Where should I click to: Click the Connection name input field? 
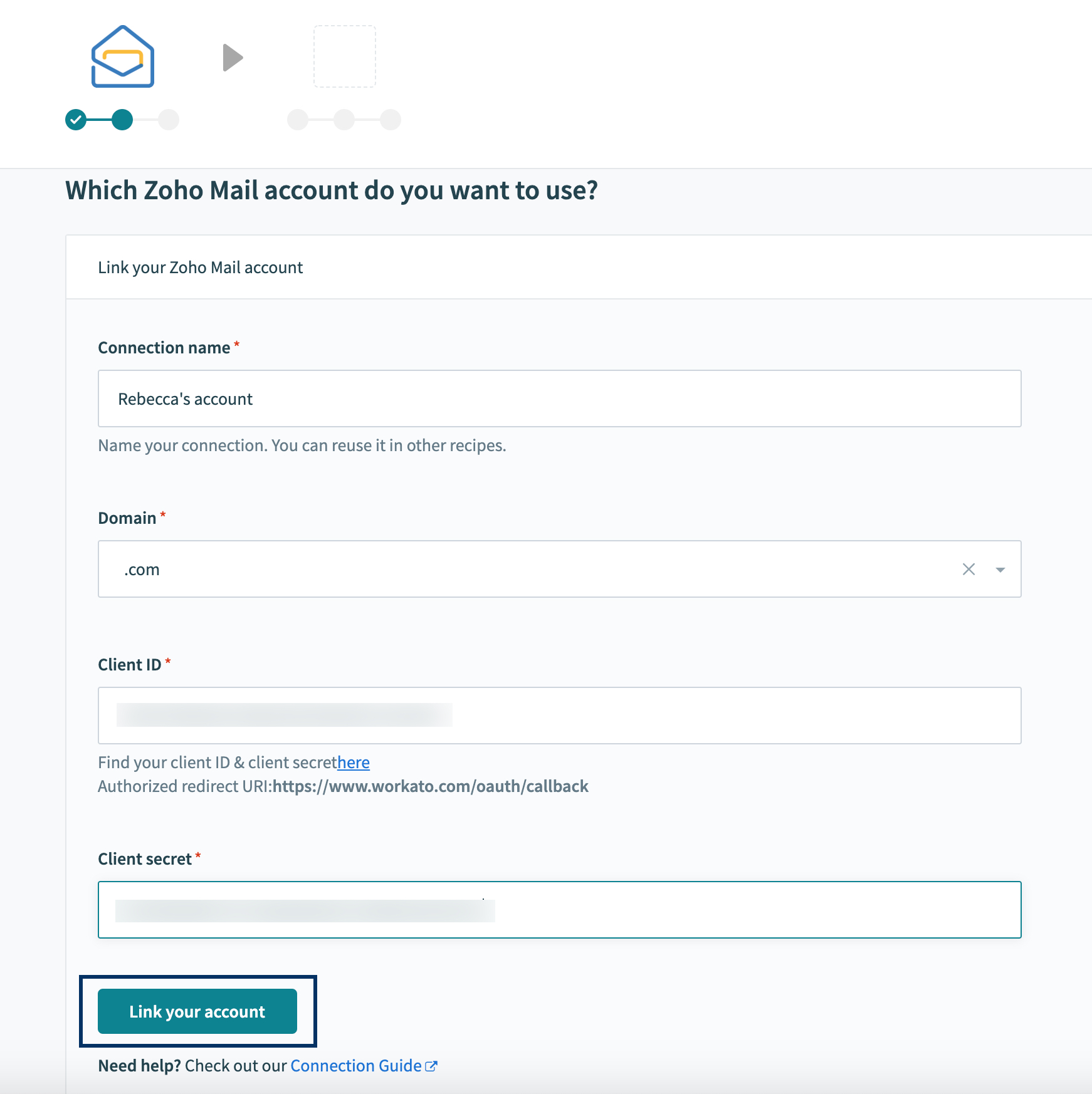click(x=559, y=399)
